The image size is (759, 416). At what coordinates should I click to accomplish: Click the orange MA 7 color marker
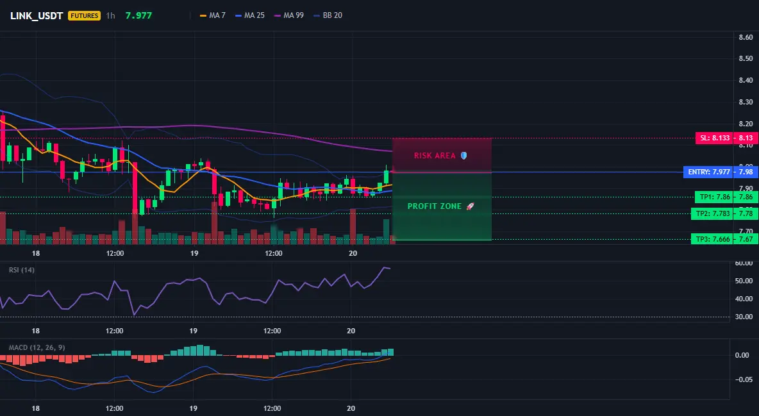point(203,15)
